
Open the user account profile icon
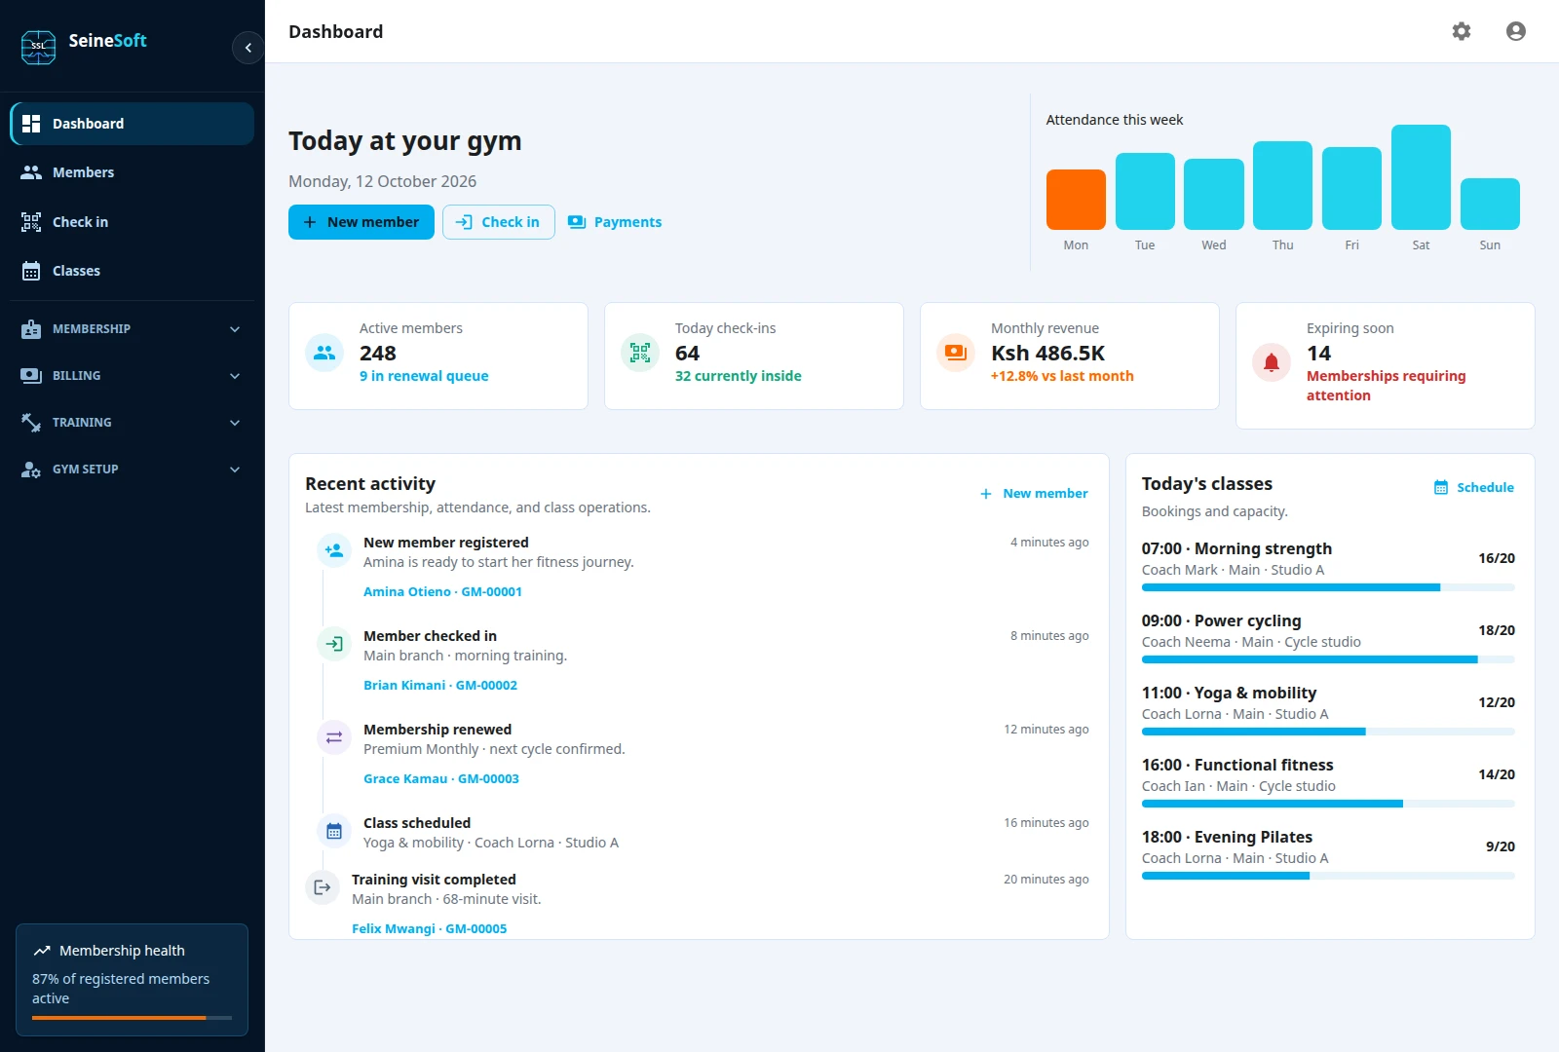tap(1516, 31)
